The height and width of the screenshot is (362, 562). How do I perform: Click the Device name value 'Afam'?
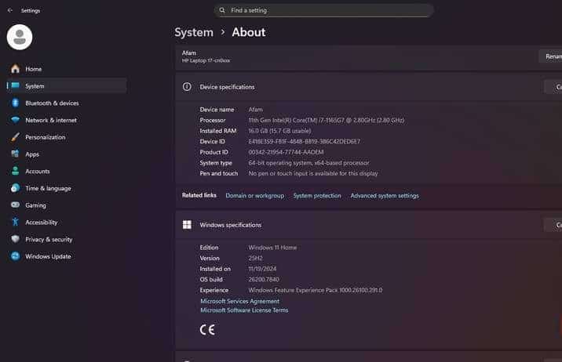click(x=256, y=110)
